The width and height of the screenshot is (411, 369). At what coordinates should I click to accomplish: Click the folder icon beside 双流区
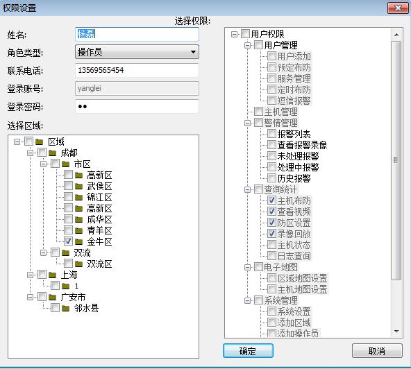click(78, 264)
